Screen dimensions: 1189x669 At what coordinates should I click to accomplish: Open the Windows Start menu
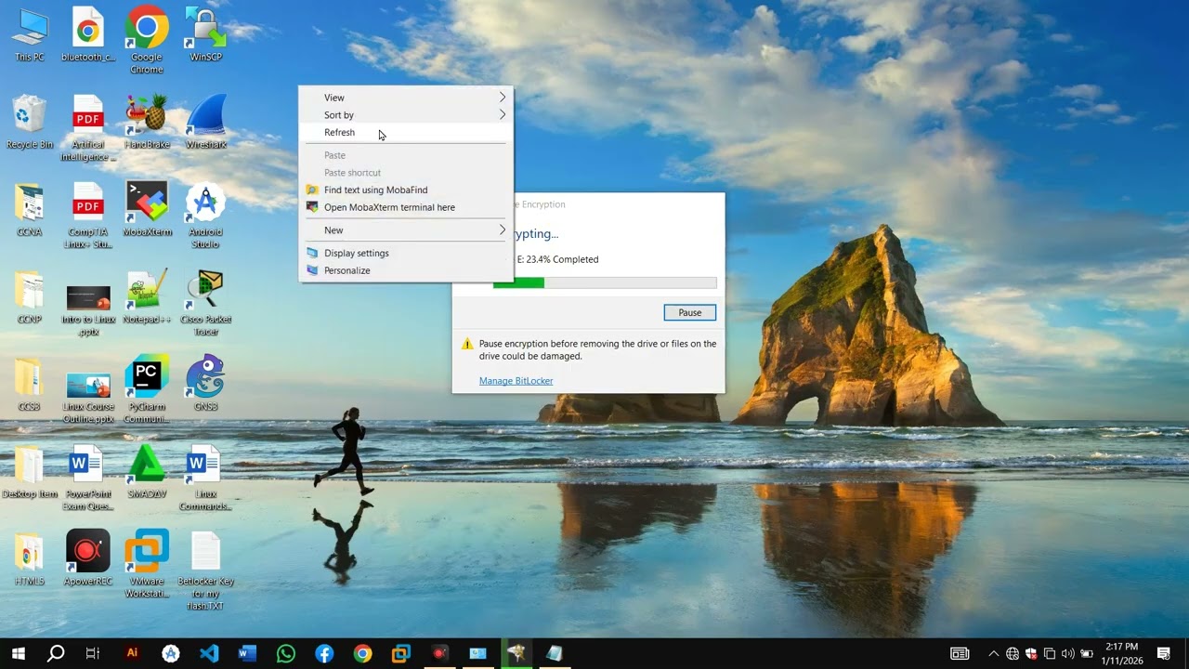click(x=18, y=653)
